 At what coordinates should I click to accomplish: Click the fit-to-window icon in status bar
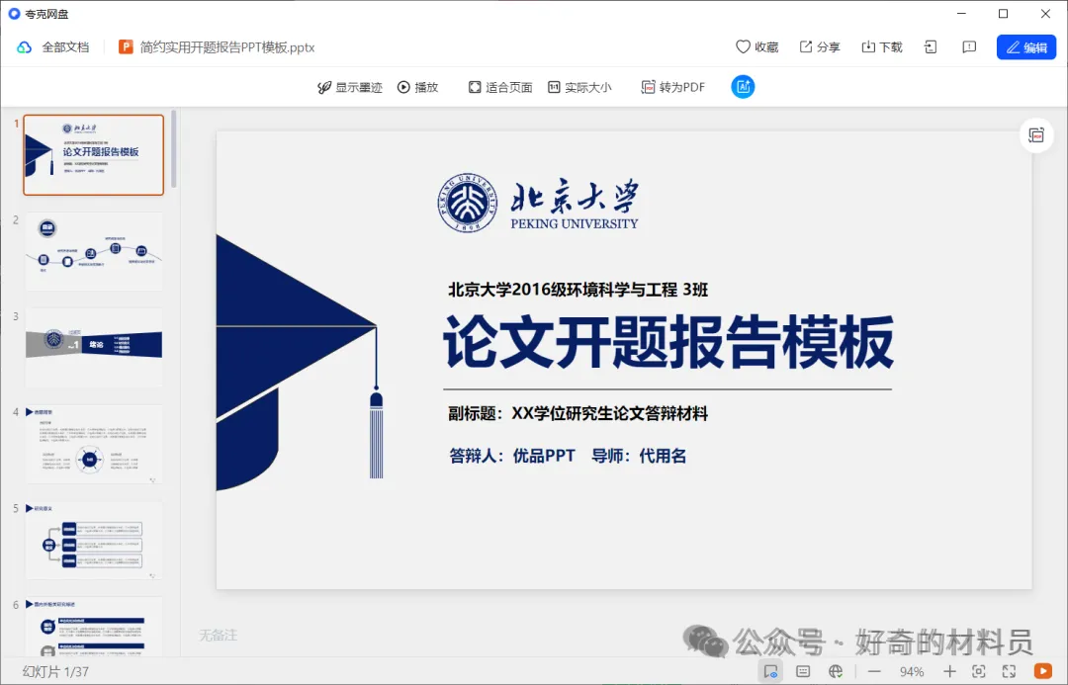[979, 671]
